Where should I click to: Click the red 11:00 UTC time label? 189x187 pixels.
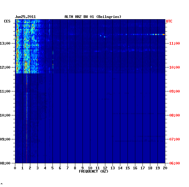pos(175,43)
